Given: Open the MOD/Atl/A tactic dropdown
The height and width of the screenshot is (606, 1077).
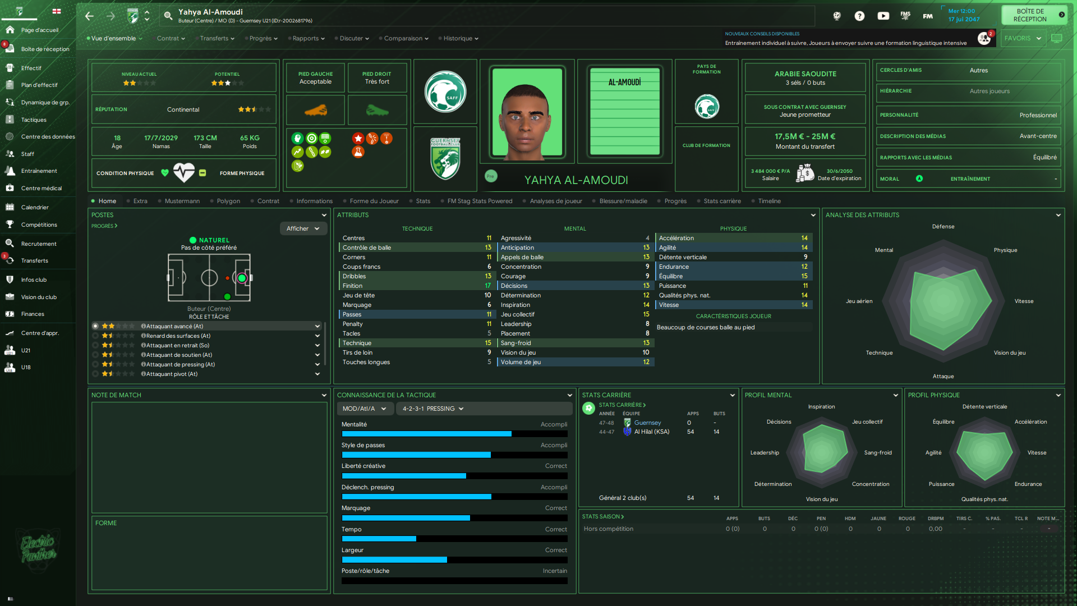Looking at the screenshot, I should [365, 408].
